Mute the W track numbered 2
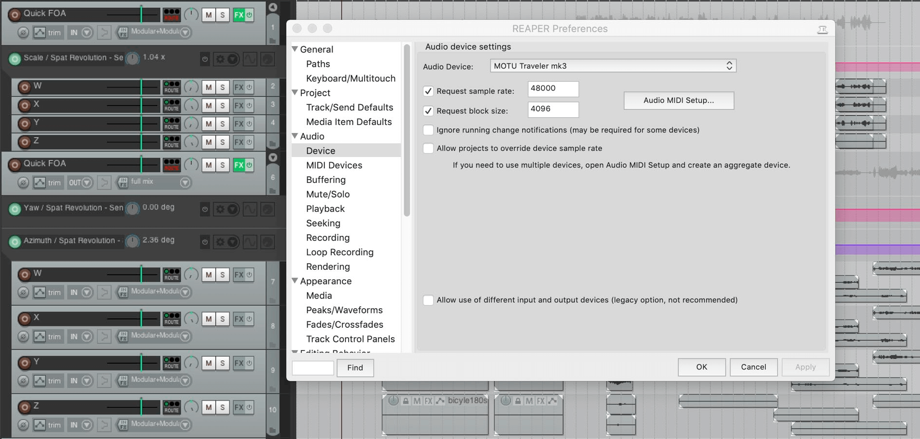This screenshot has height=439, width=920. [208, 88]
